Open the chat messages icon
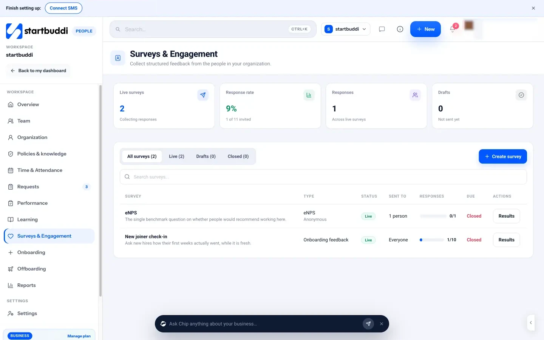Screen dimensions: 544x340 [382, 29]
